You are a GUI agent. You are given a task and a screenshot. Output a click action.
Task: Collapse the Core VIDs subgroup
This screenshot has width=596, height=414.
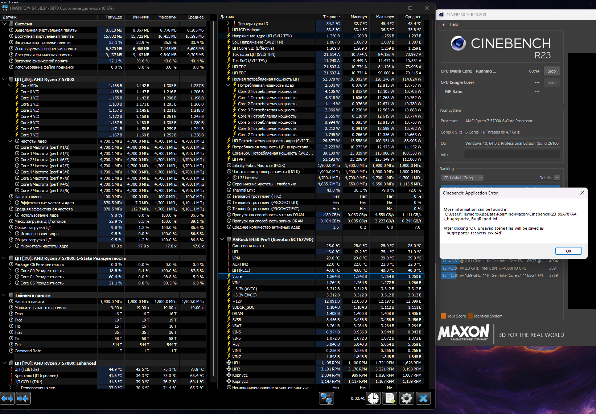(x=10, y=86)
